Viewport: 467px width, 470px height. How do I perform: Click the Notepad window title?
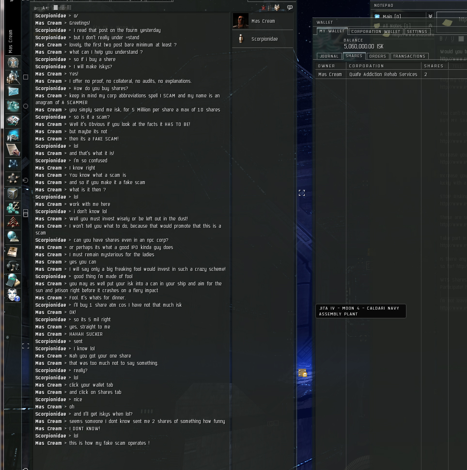pyautogui.click(x=383, y=5)
